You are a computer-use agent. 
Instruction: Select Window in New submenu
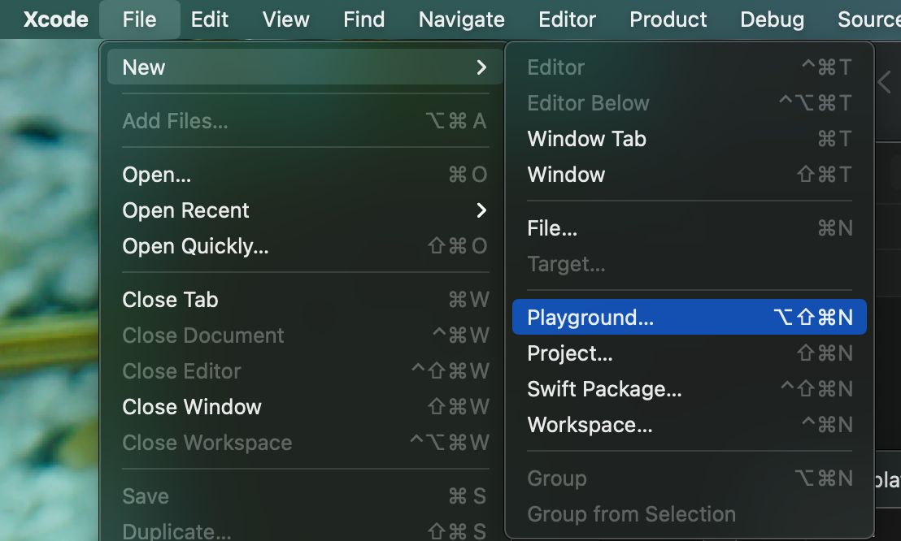689,174
